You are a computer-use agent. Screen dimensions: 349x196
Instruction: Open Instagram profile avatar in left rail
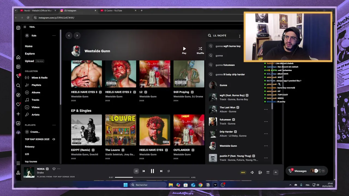(18, 133)
